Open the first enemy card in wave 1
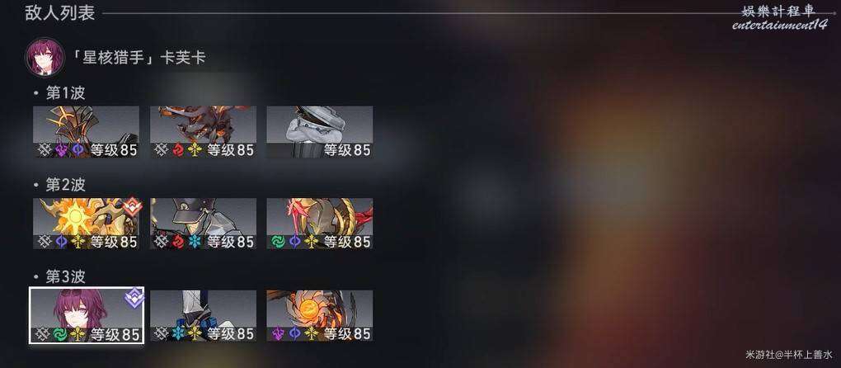Screen dimensions: 841x368 pos(86,132)
